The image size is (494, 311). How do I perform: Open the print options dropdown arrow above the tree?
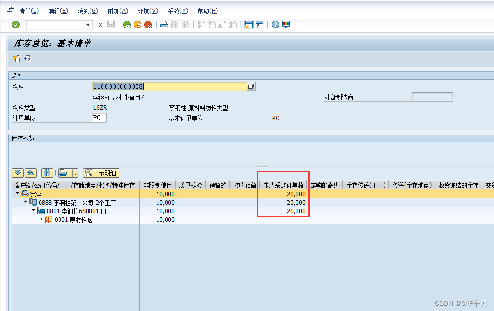(x=75, y=173)
